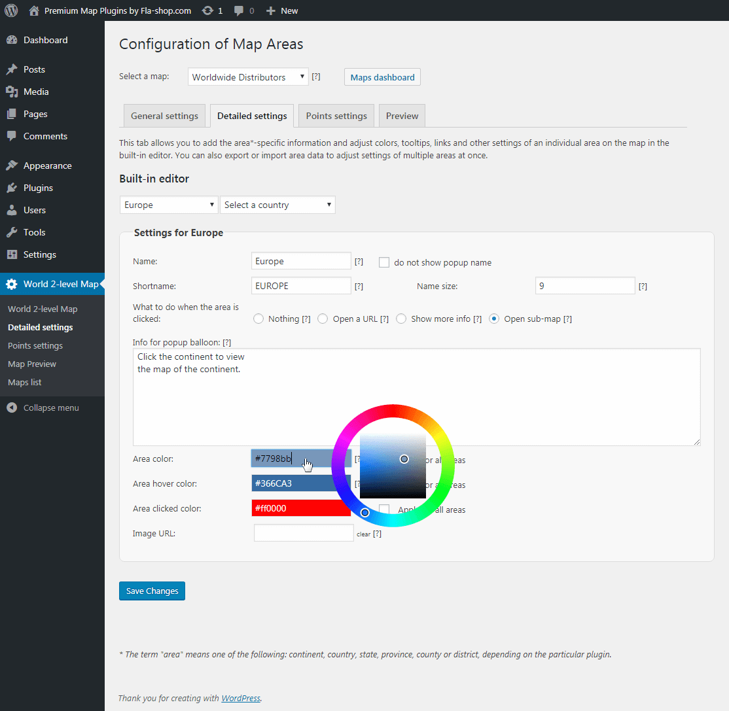This screenshot has height=711, width=729.
Task: Select the Nothing radio button
Action: click(258, 319)
